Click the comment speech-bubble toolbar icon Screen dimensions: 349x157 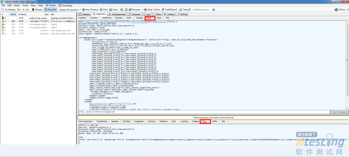tap(2, 10)
